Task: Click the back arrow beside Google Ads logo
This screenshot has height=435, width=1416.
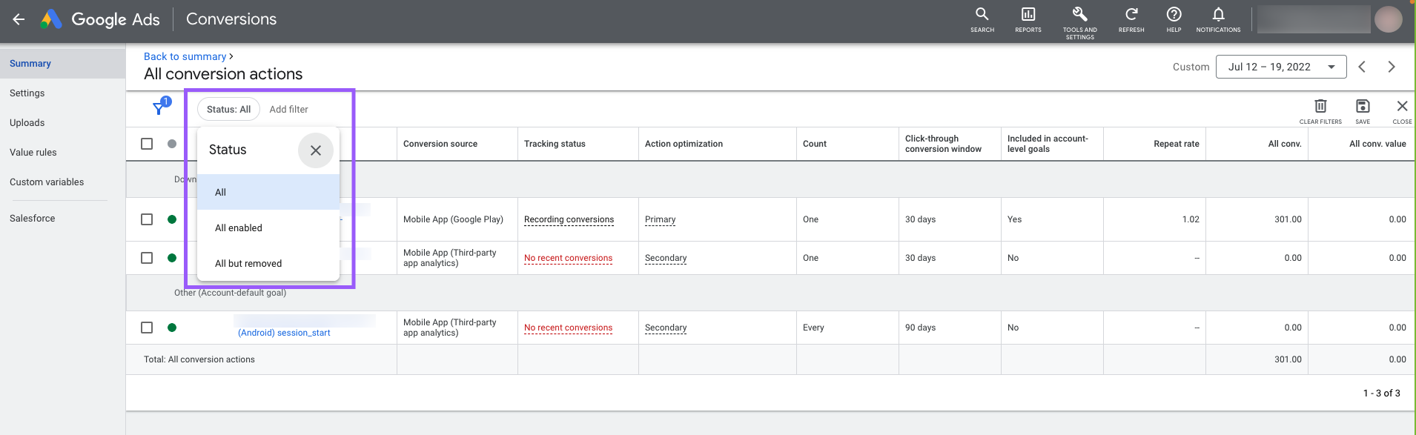Action: click(x=19, y=20)
